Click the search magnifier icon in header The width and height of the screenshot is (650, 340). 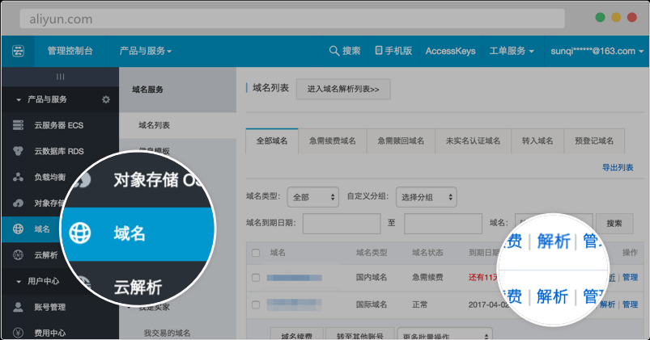point(333,51)
